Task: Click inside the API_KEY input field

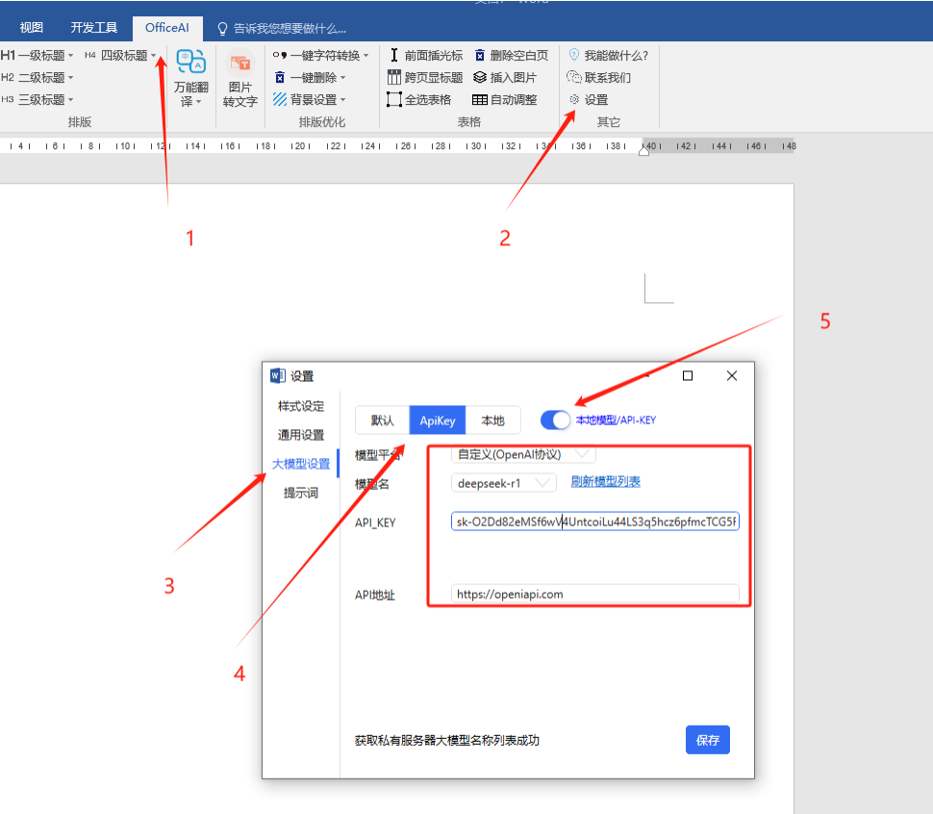Action: pos(594,521)
